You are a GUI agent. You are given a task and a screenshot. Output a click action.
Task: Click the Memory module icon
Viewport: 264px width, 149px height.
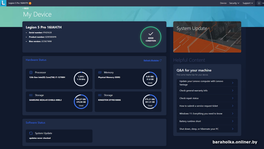[x=100, y=72]
